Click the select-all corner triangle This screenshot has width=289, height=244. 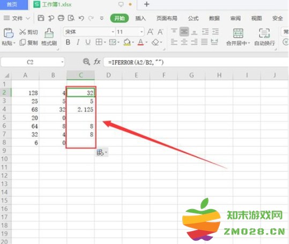click(x=7, y=76)
